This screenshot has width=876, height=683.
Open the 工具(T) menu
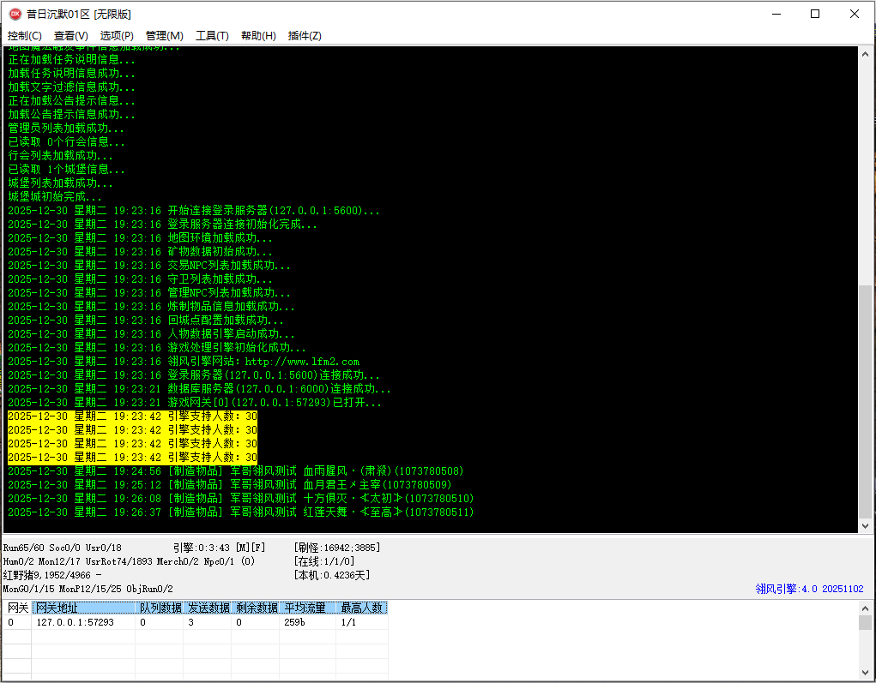(x=212, y=36)
